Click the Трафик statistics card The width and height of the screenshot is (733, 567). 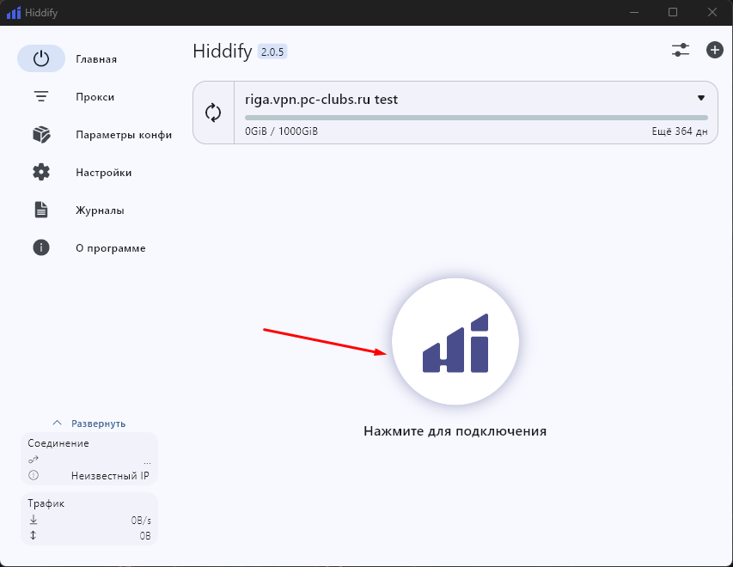pyautogui.click(x=89, y=519)
